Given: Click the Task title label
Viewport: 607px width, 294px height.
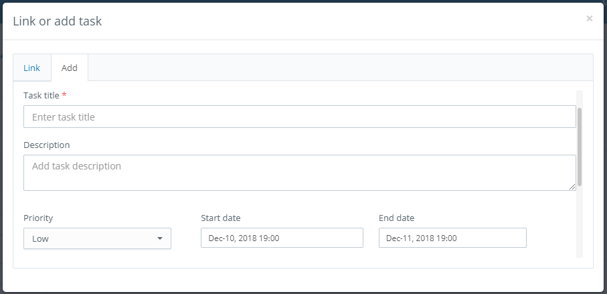Looking at the screenshot, I should click(41, 95).
